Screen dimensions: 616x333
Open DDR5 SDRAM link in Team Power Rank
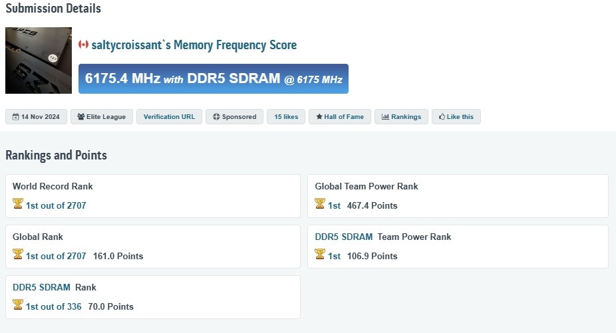click(x=344, y=237)
